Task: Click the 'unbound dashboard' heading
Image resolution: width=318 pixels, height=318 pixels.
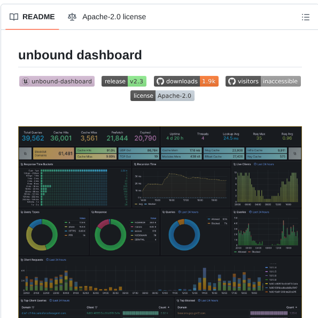Action: coord(80,55)
